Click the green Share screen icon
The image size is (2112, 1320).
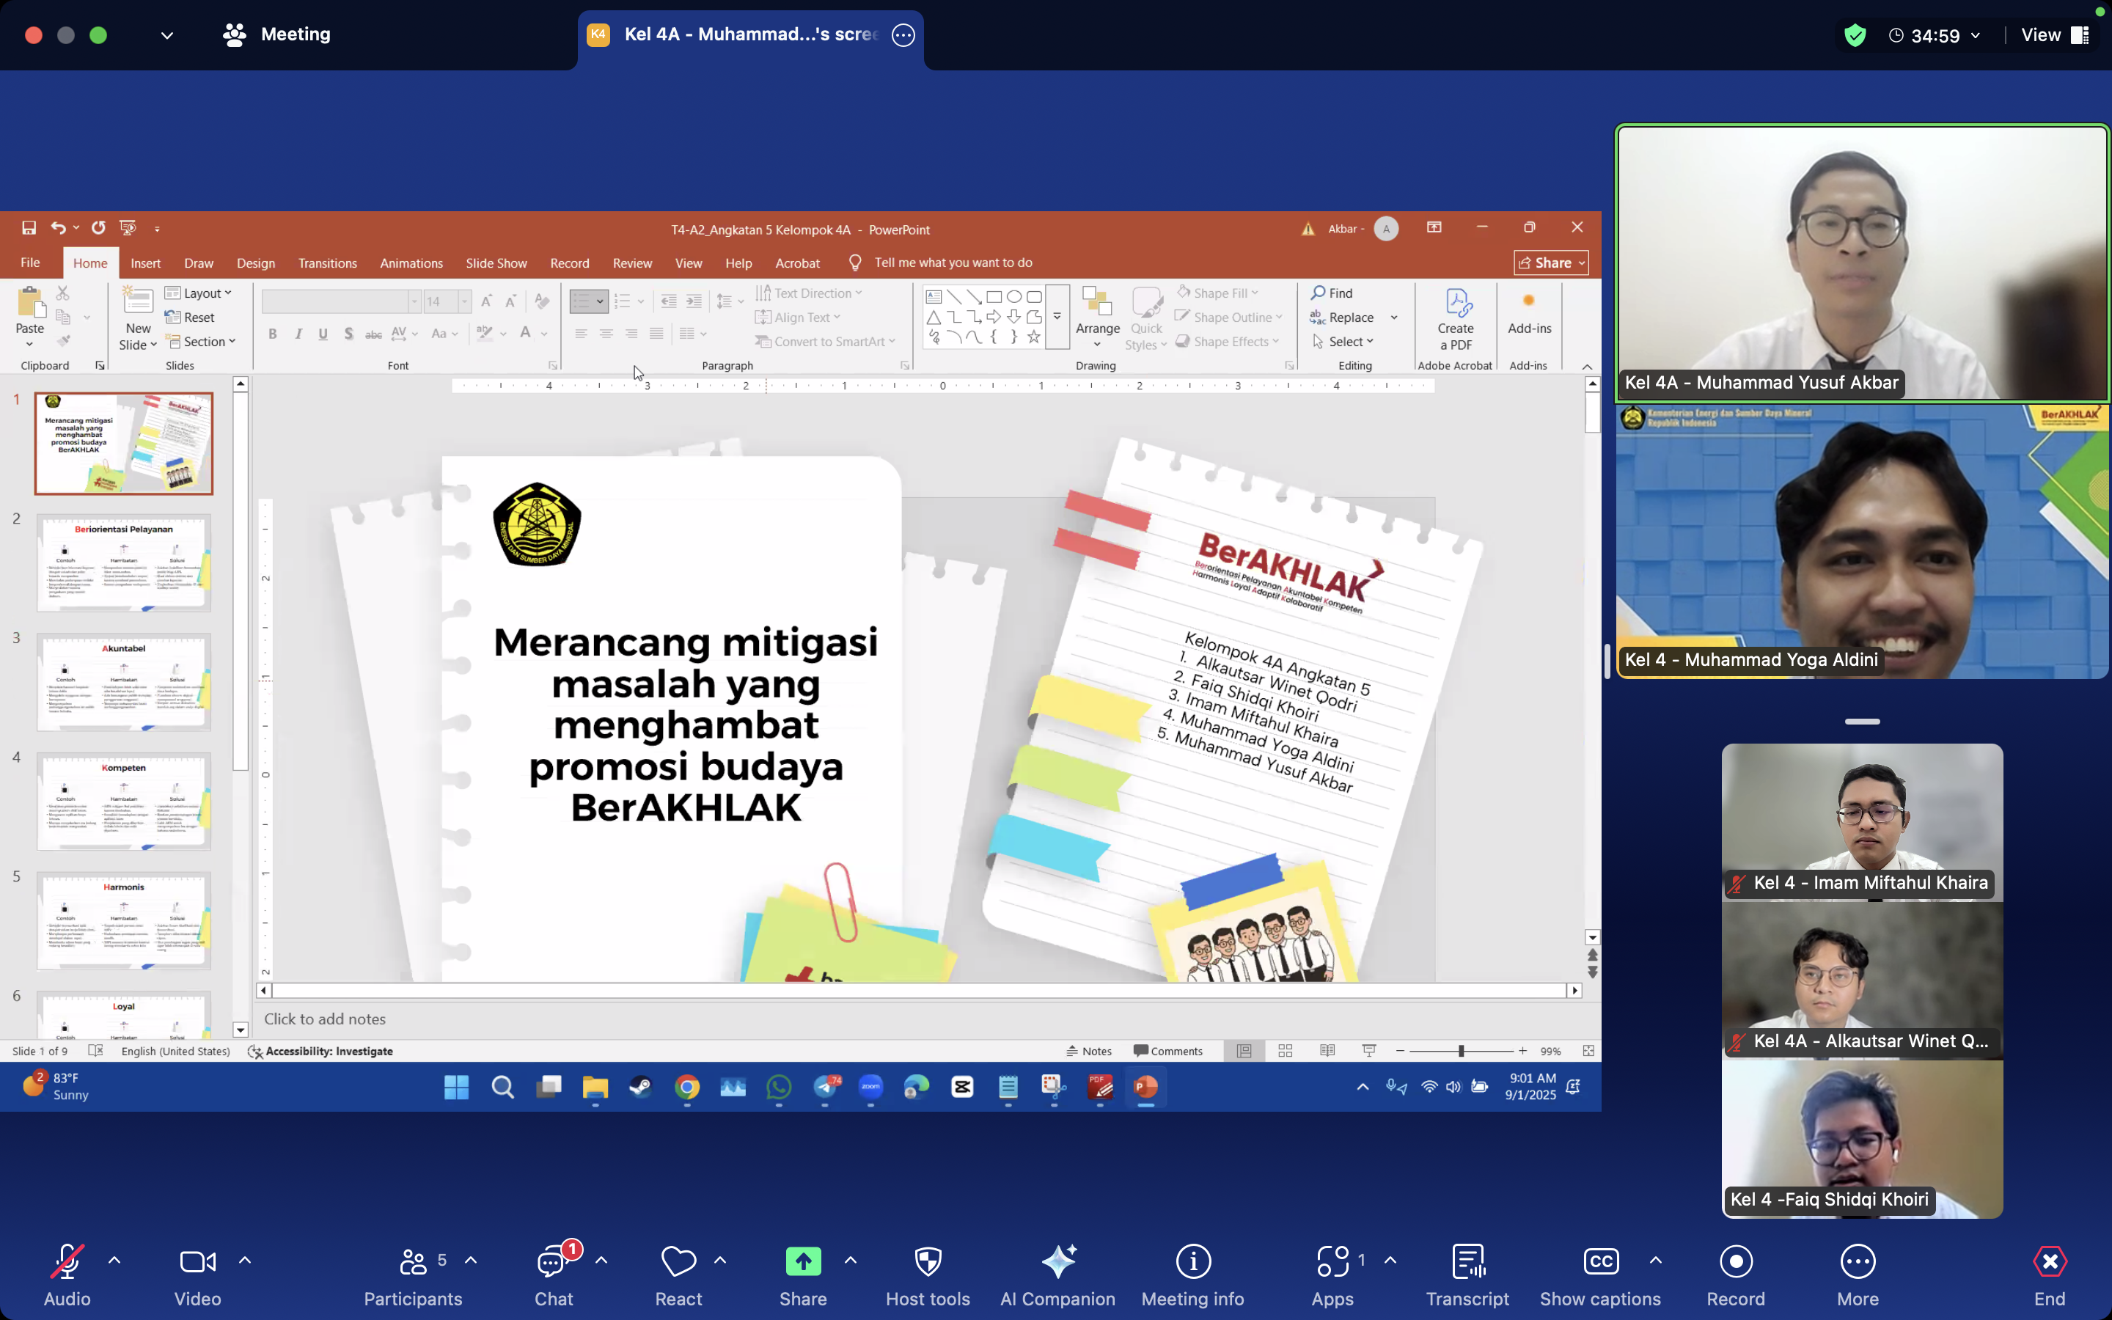(803, 1261)
